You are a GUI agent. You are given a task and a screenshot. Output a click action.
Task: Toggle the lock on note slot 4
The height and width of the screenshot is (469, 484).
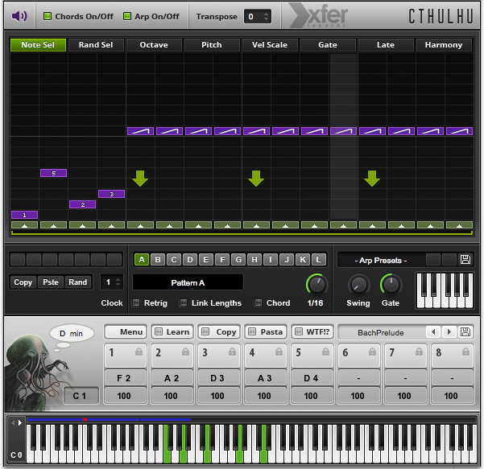[279, 352]
